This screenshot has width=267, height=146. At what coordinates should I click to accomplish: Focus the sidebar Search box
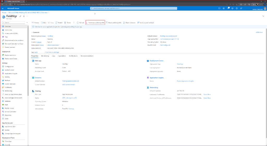click(14, 22)
